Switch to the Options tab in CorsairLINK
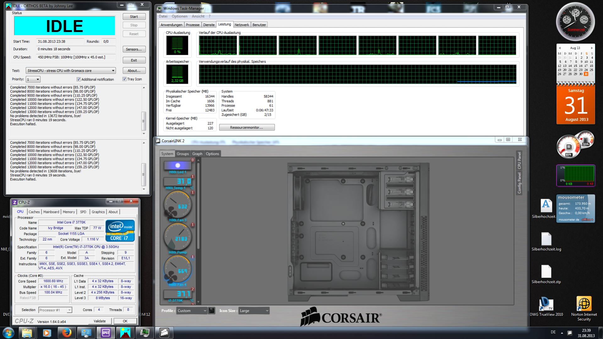 (x=212, y=154)
